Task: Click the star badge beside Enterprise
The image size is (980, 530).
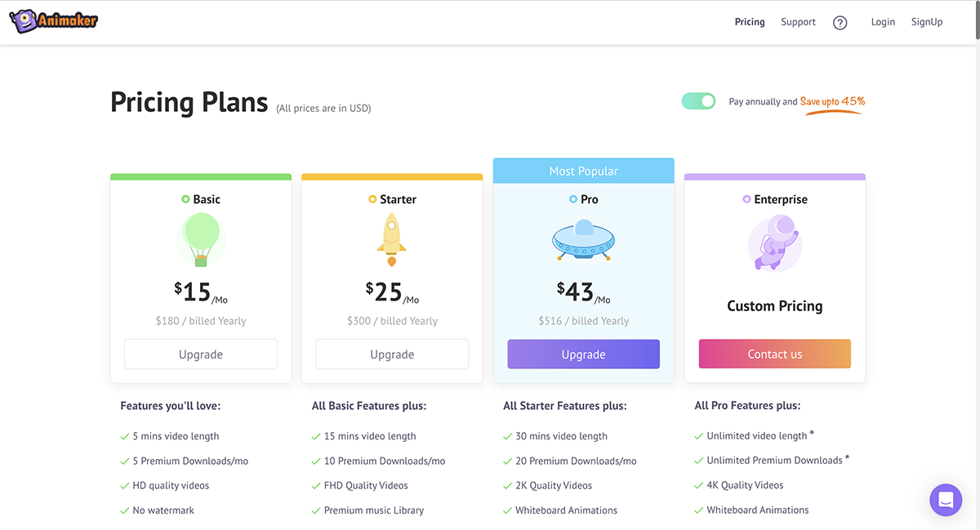Action: click(746, 199)
